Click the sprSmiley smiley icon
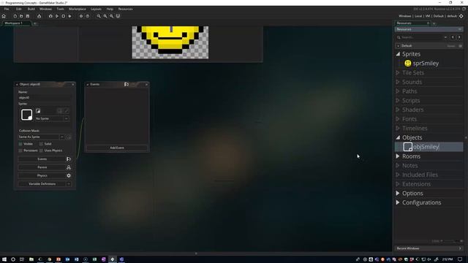 408,64
